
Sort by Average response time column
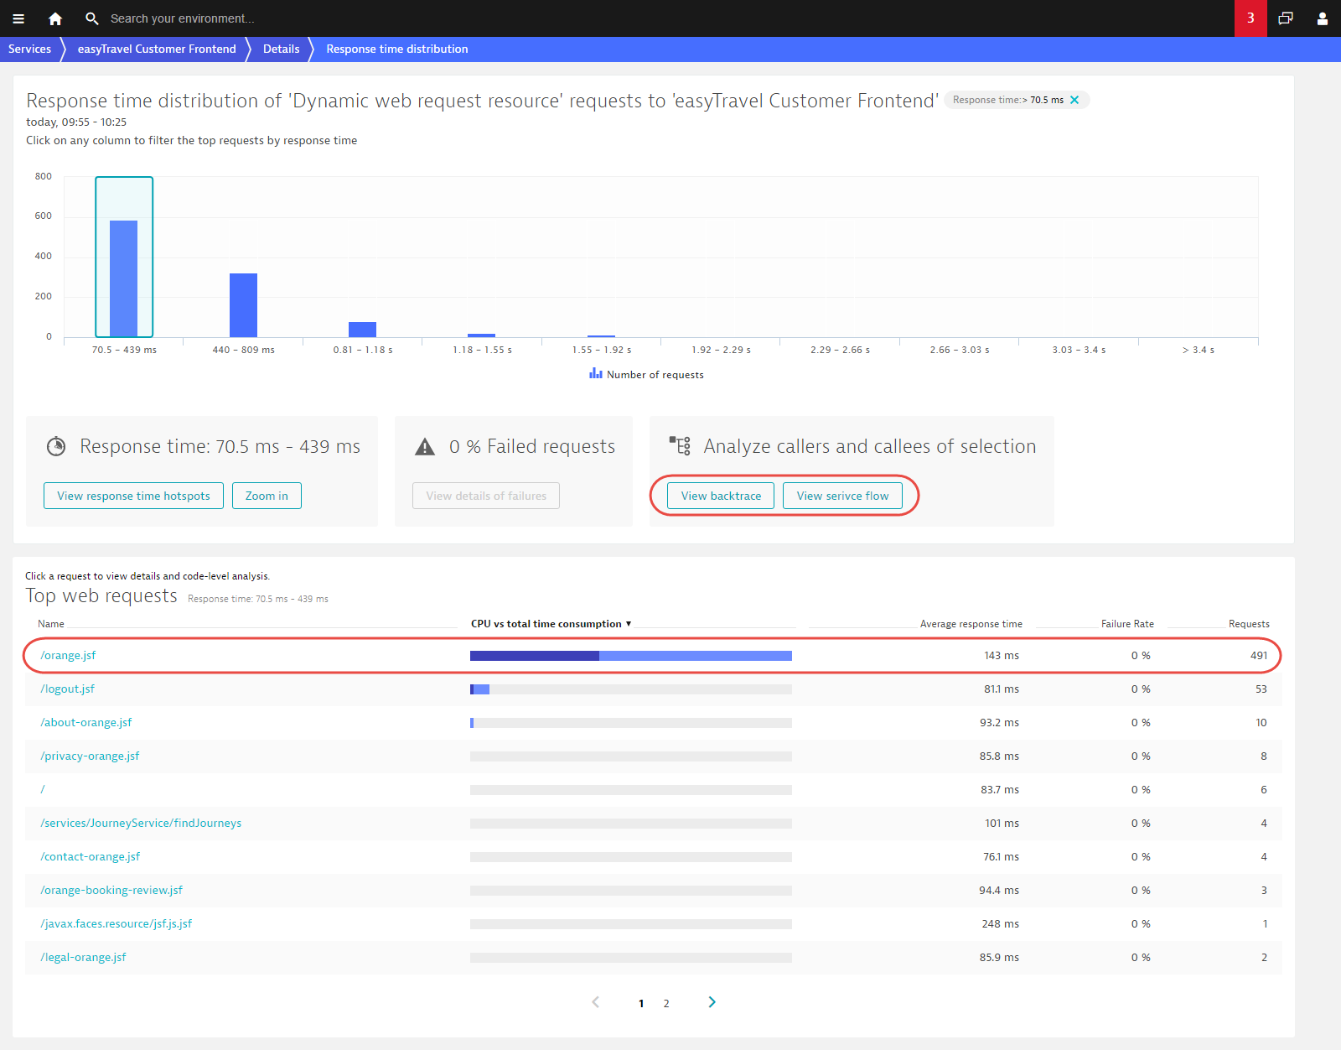click(971, 624)
